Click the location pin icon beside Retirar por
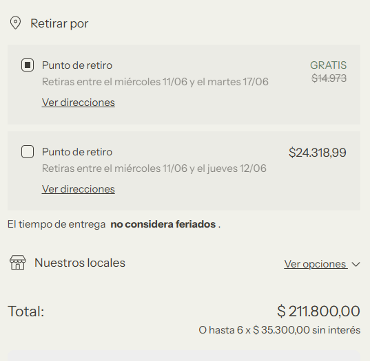Image resolution: width=370 pixels, height=361 pixels. [15, 23]
